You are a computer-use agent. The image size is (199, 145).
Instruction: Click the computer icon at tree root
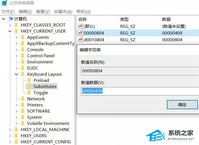pyautogui.click(x=10, y=19)
